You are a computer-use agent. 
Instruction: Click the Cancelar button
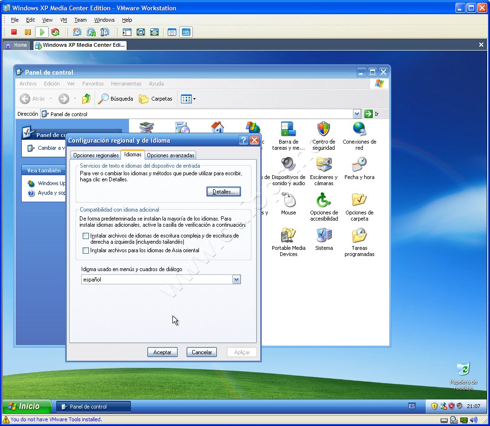coord(202,352)
